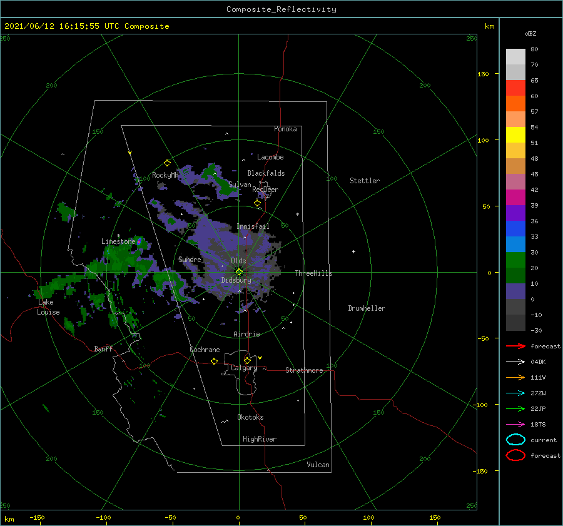Click the Blackfalds label
563x526 pixels.
coord(266,173)
